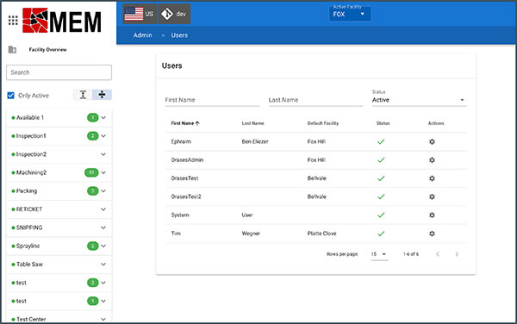
Task: Click the Ben-Eliezer last name cell
Action: tap(255, 141)
